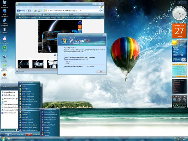Start the Пинбол game
The image size is (188, 141).
(50, 128)
